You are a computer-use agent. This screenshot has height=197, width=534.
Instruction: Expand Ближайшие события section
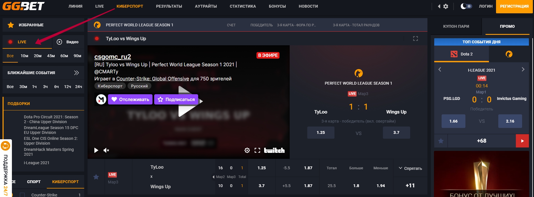[76, 73]
